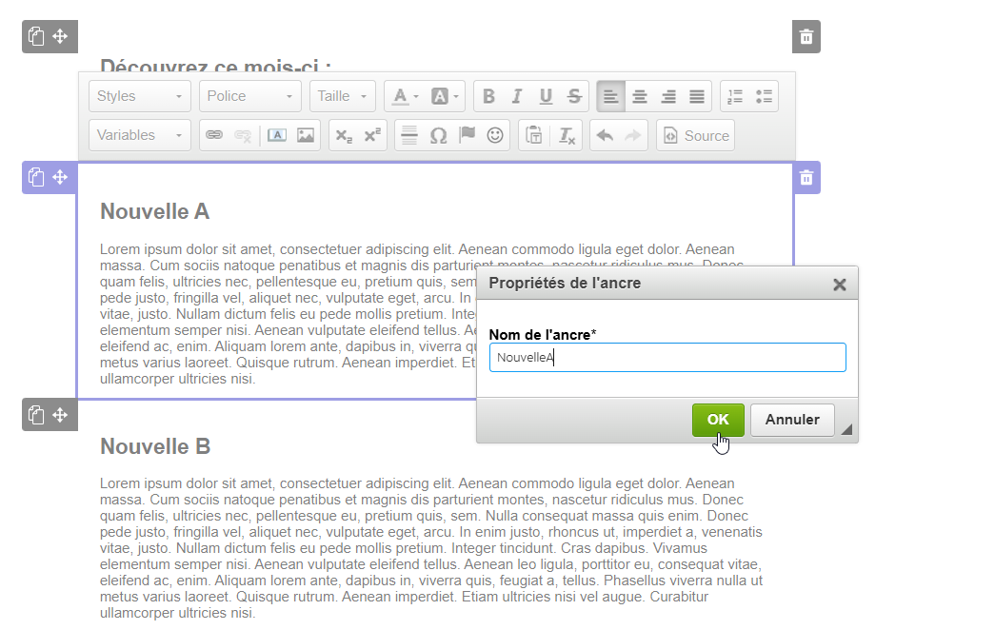The width and height of the screenshot is (995, 630).
Task: Open the Variables dropdown
Action: pyautogui.click(x=140, y=136)
